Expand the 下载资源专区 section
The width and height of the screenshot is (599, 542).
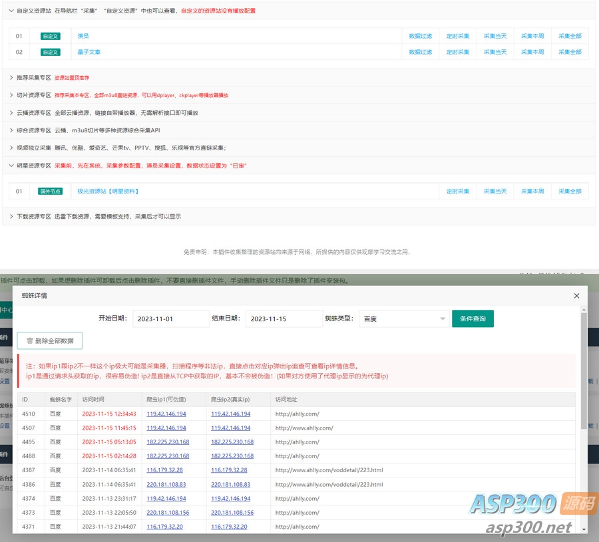click(x=11, y=216)
